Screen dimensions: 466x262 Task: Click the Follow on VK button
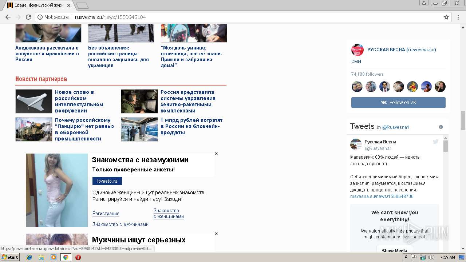click(398, 102)
